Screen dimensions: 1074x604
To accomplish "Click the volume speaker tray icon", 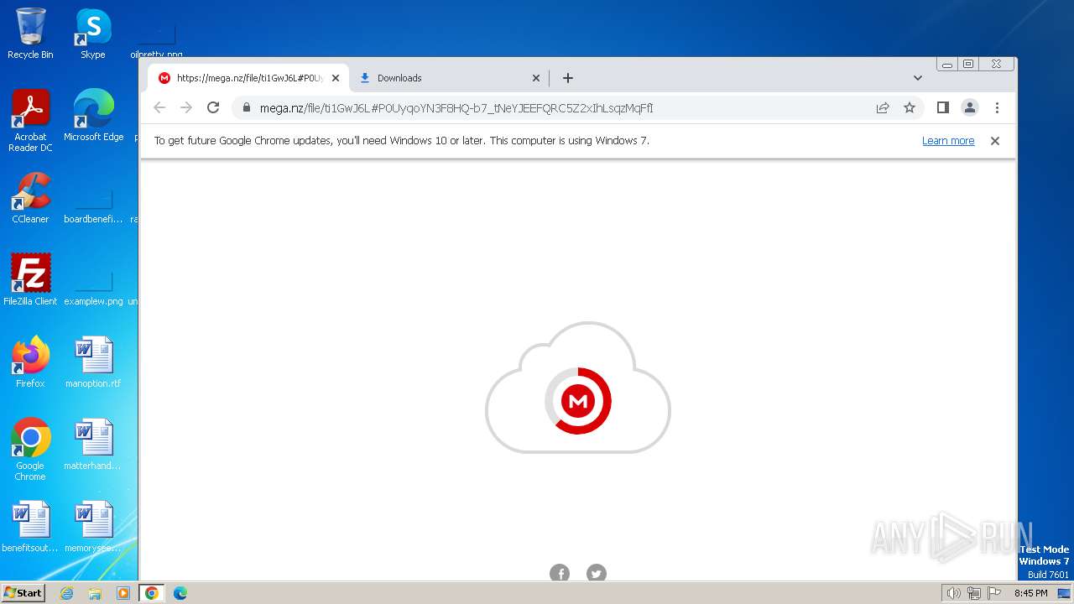I will pyautogui.click(x=953, y=593).
